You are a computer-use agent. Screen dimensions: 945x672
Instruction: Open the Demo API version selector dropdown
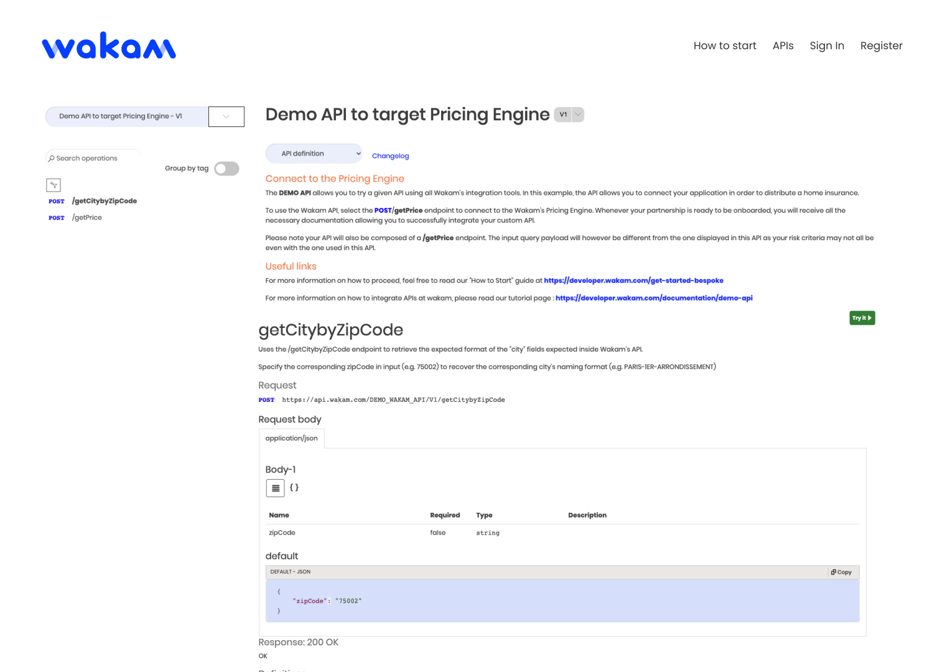pos(226,116)
